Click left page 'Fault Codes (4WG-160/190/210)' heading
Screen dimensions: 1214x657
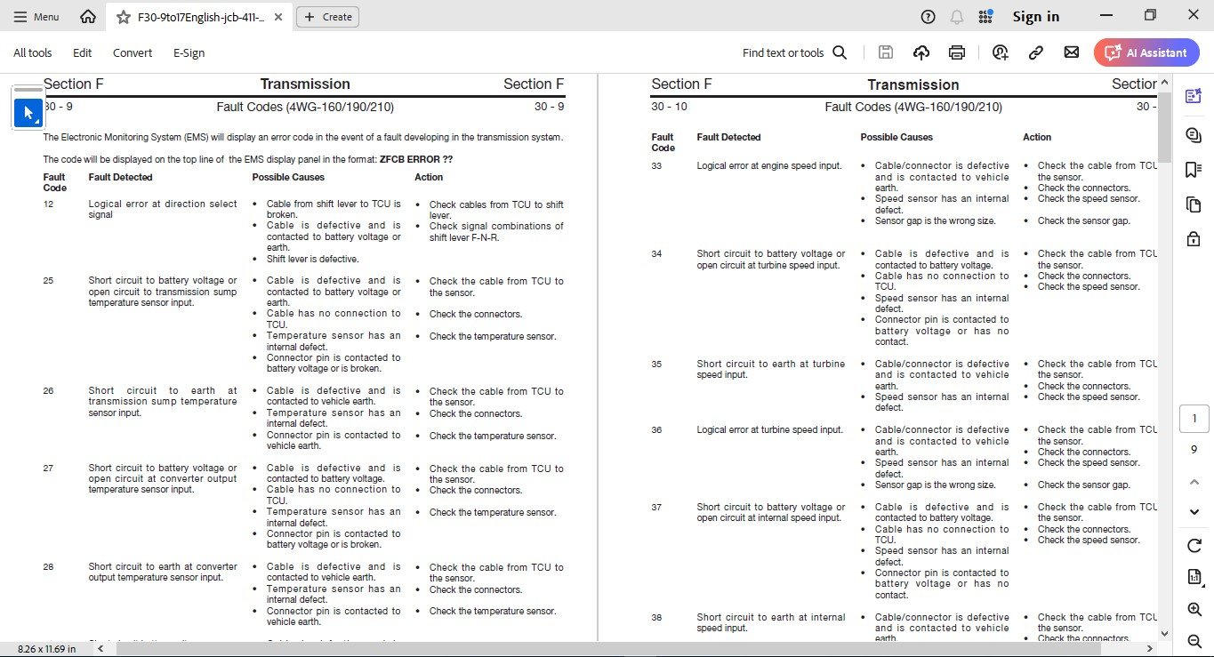305,107
